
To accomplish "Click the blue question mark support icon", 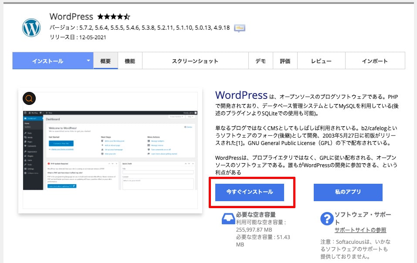I will point(326,219).
